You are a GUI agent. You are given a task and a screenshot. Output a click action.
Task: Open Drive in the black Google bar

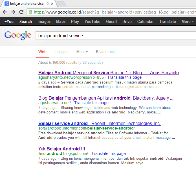(x=127, y=21)
